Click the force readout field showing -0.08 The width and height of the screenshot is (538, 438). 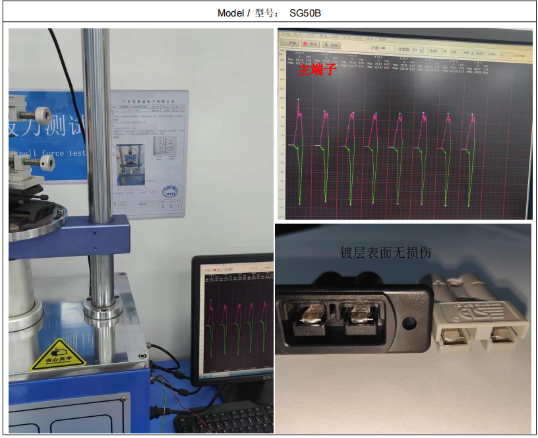coord(434,51)
